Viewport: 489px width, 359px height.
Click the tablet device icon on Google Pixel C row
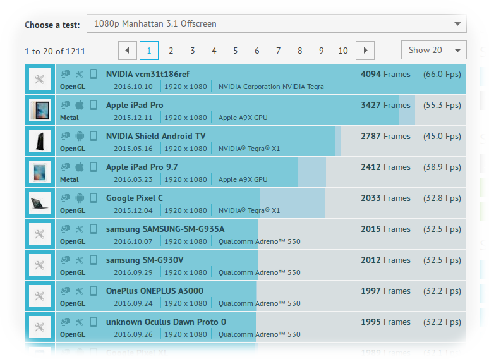(x=94, y=198)
